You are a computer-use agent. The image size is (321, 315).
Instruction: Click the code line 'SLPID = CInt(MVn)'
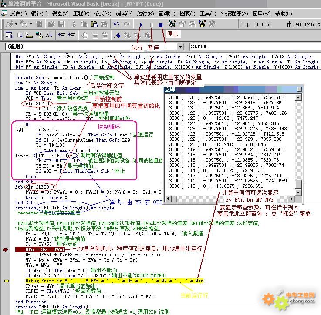[x=47, y=291]
